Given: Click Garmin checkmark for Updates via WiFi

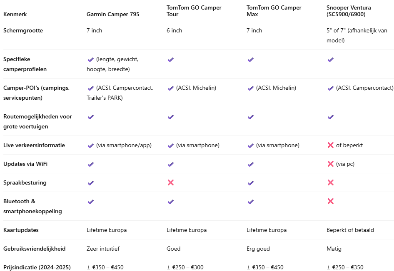Looking at the screenshot, I should [91, 165].
